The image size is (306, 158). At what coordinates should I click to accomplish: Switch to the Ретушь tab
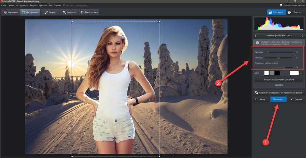pos(50,13)
